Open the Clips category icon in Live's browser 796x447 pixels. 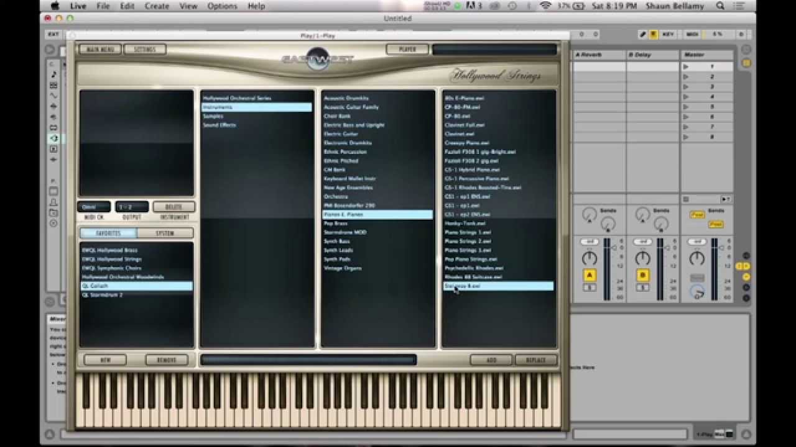coord(54,149)
